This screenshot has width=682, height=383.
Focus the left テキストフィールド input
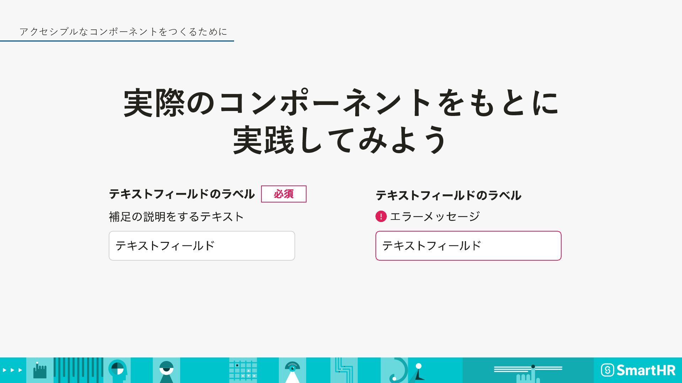tap(202, 246)
